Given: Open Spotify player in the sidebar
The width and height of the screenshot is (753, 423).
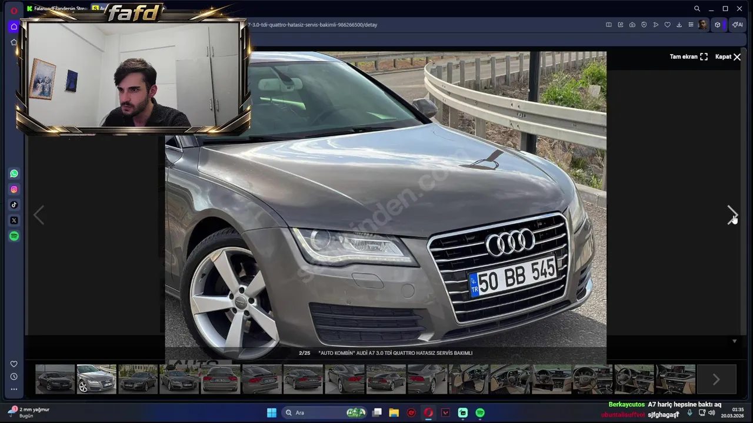Looking at the screenshot, I should tap(14, 236).
